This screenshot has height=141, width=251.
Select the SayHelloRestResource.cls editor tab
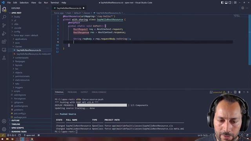pos(69,8)
